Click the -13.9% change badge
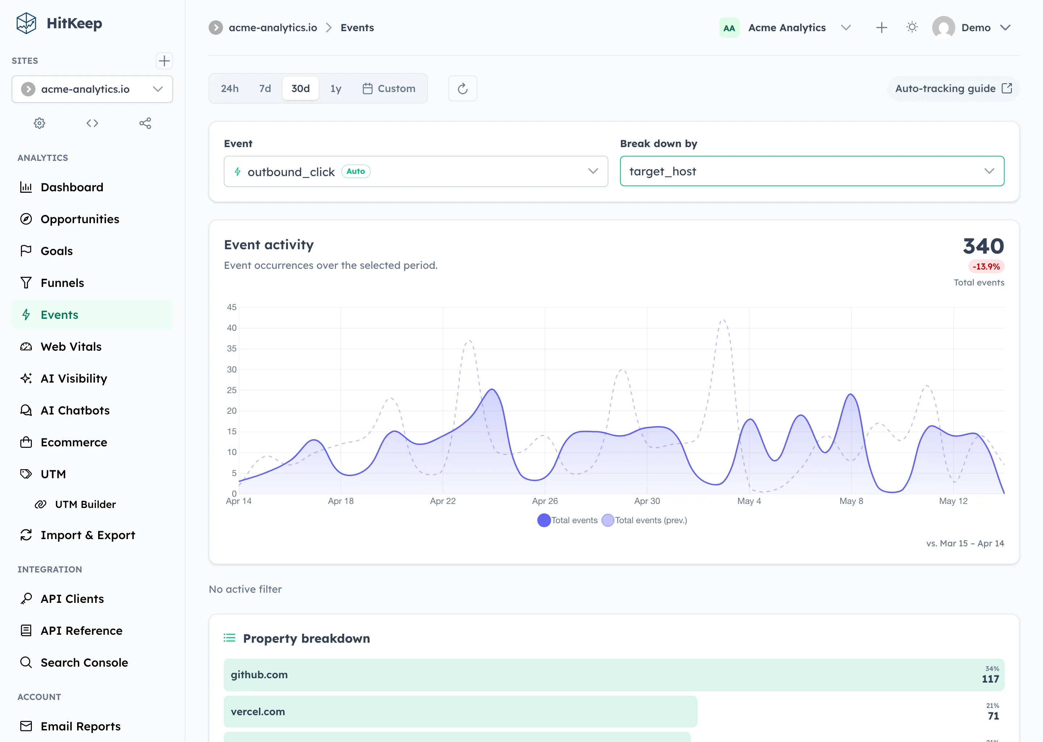 [986, 266]
